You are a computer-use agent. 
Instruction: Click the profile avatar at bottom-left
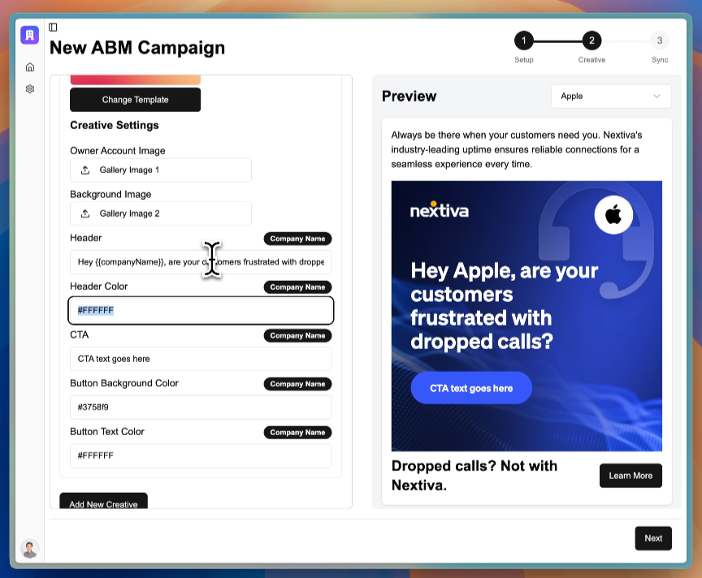click(29, 549)
